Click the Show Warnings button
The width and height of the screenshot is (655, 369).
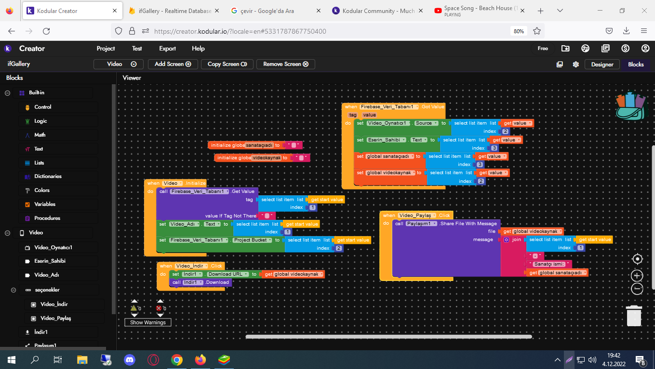point(148,322)
